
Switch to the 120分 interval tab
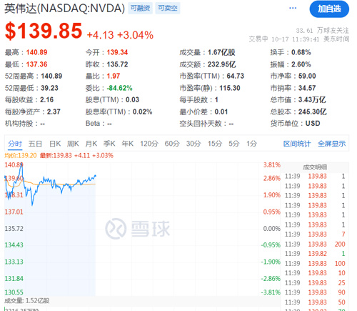click(x=149, y=144)
